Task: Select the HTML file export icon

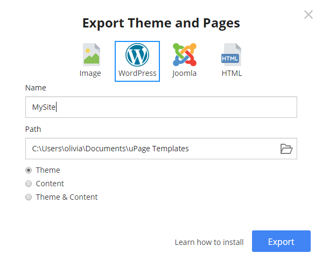Action: (231, 54)
